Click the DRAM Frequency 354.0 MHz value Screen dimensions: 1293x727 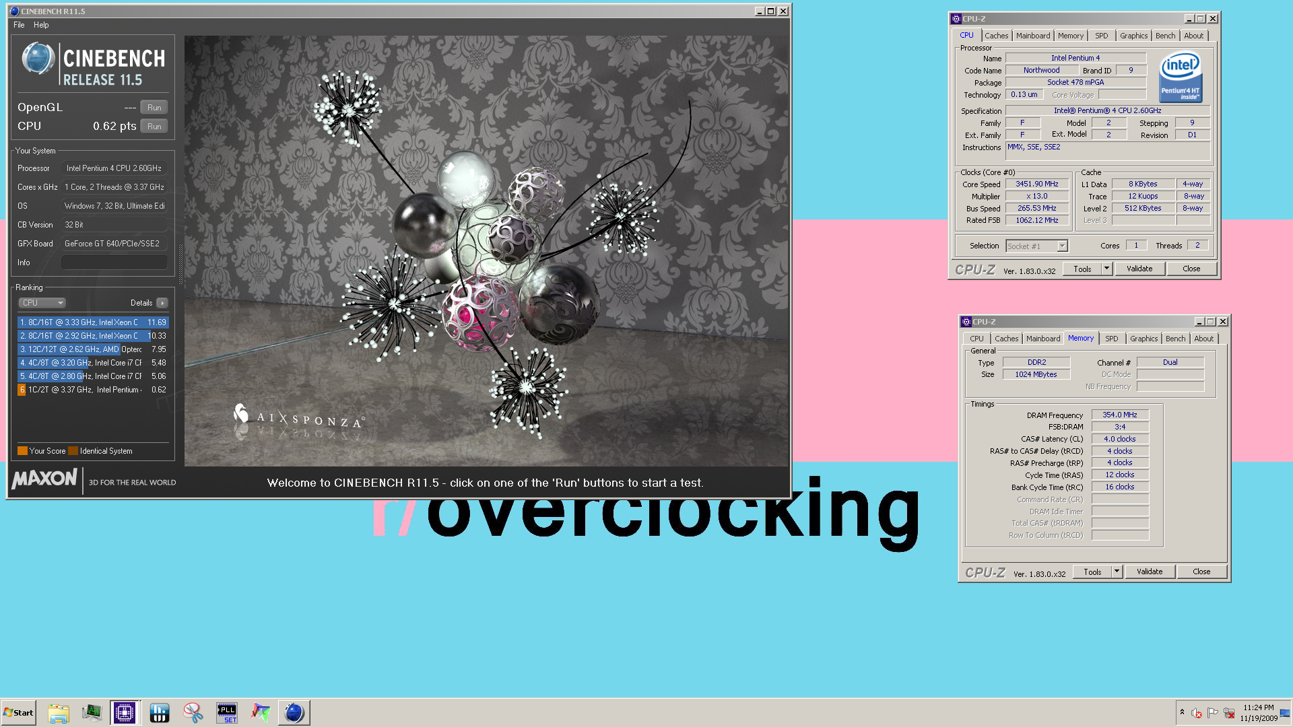(1120, 415)
